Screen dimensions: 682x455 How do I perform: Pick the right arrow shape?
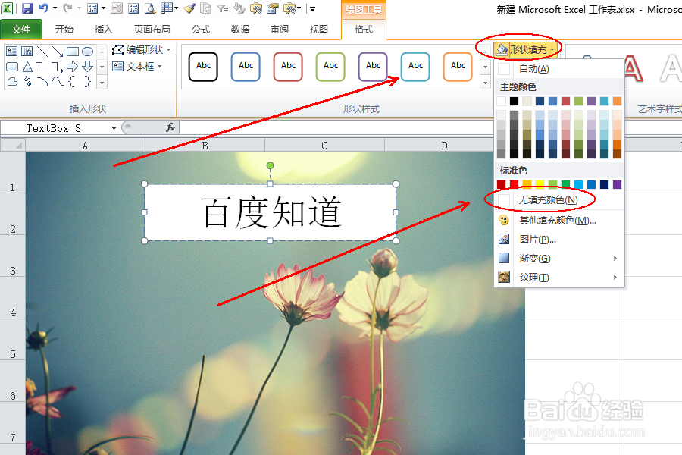[x=72, y=67]
